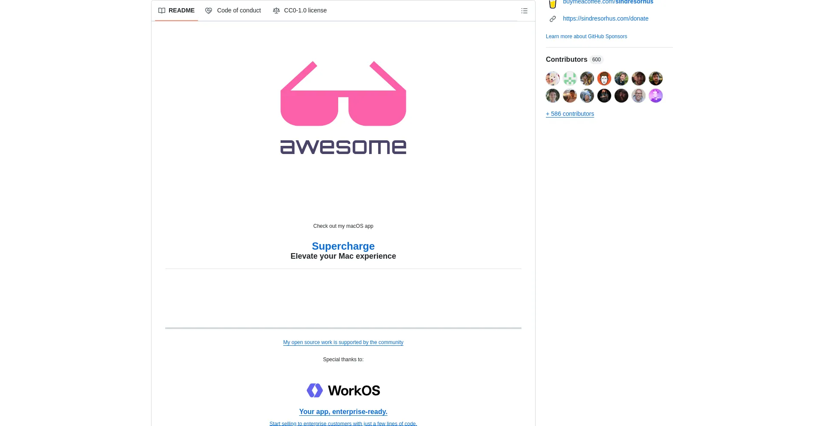
Task: Open the Supercharge app link
Action: point(343,246)
